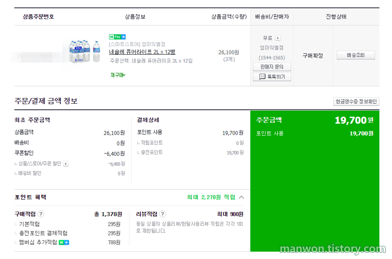Click the 진행상태 column header

click(x=336, y=17)
